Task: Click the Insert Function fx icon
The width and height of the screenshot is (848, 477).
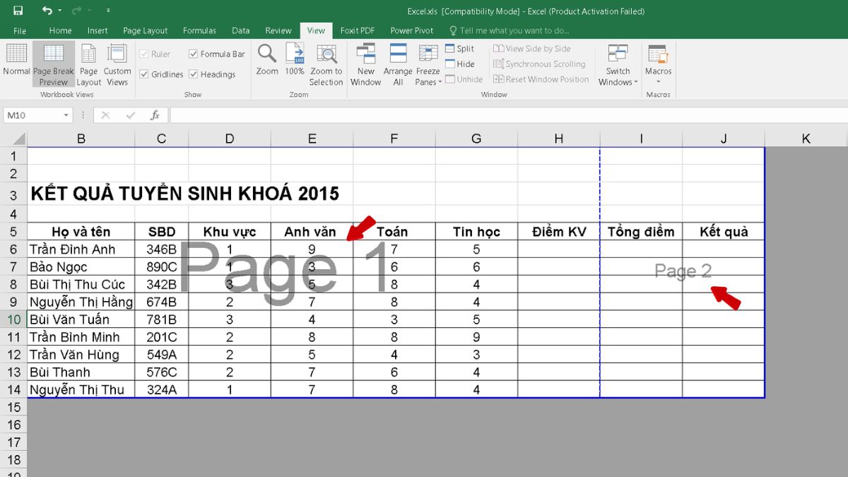Action: point(155,115)
